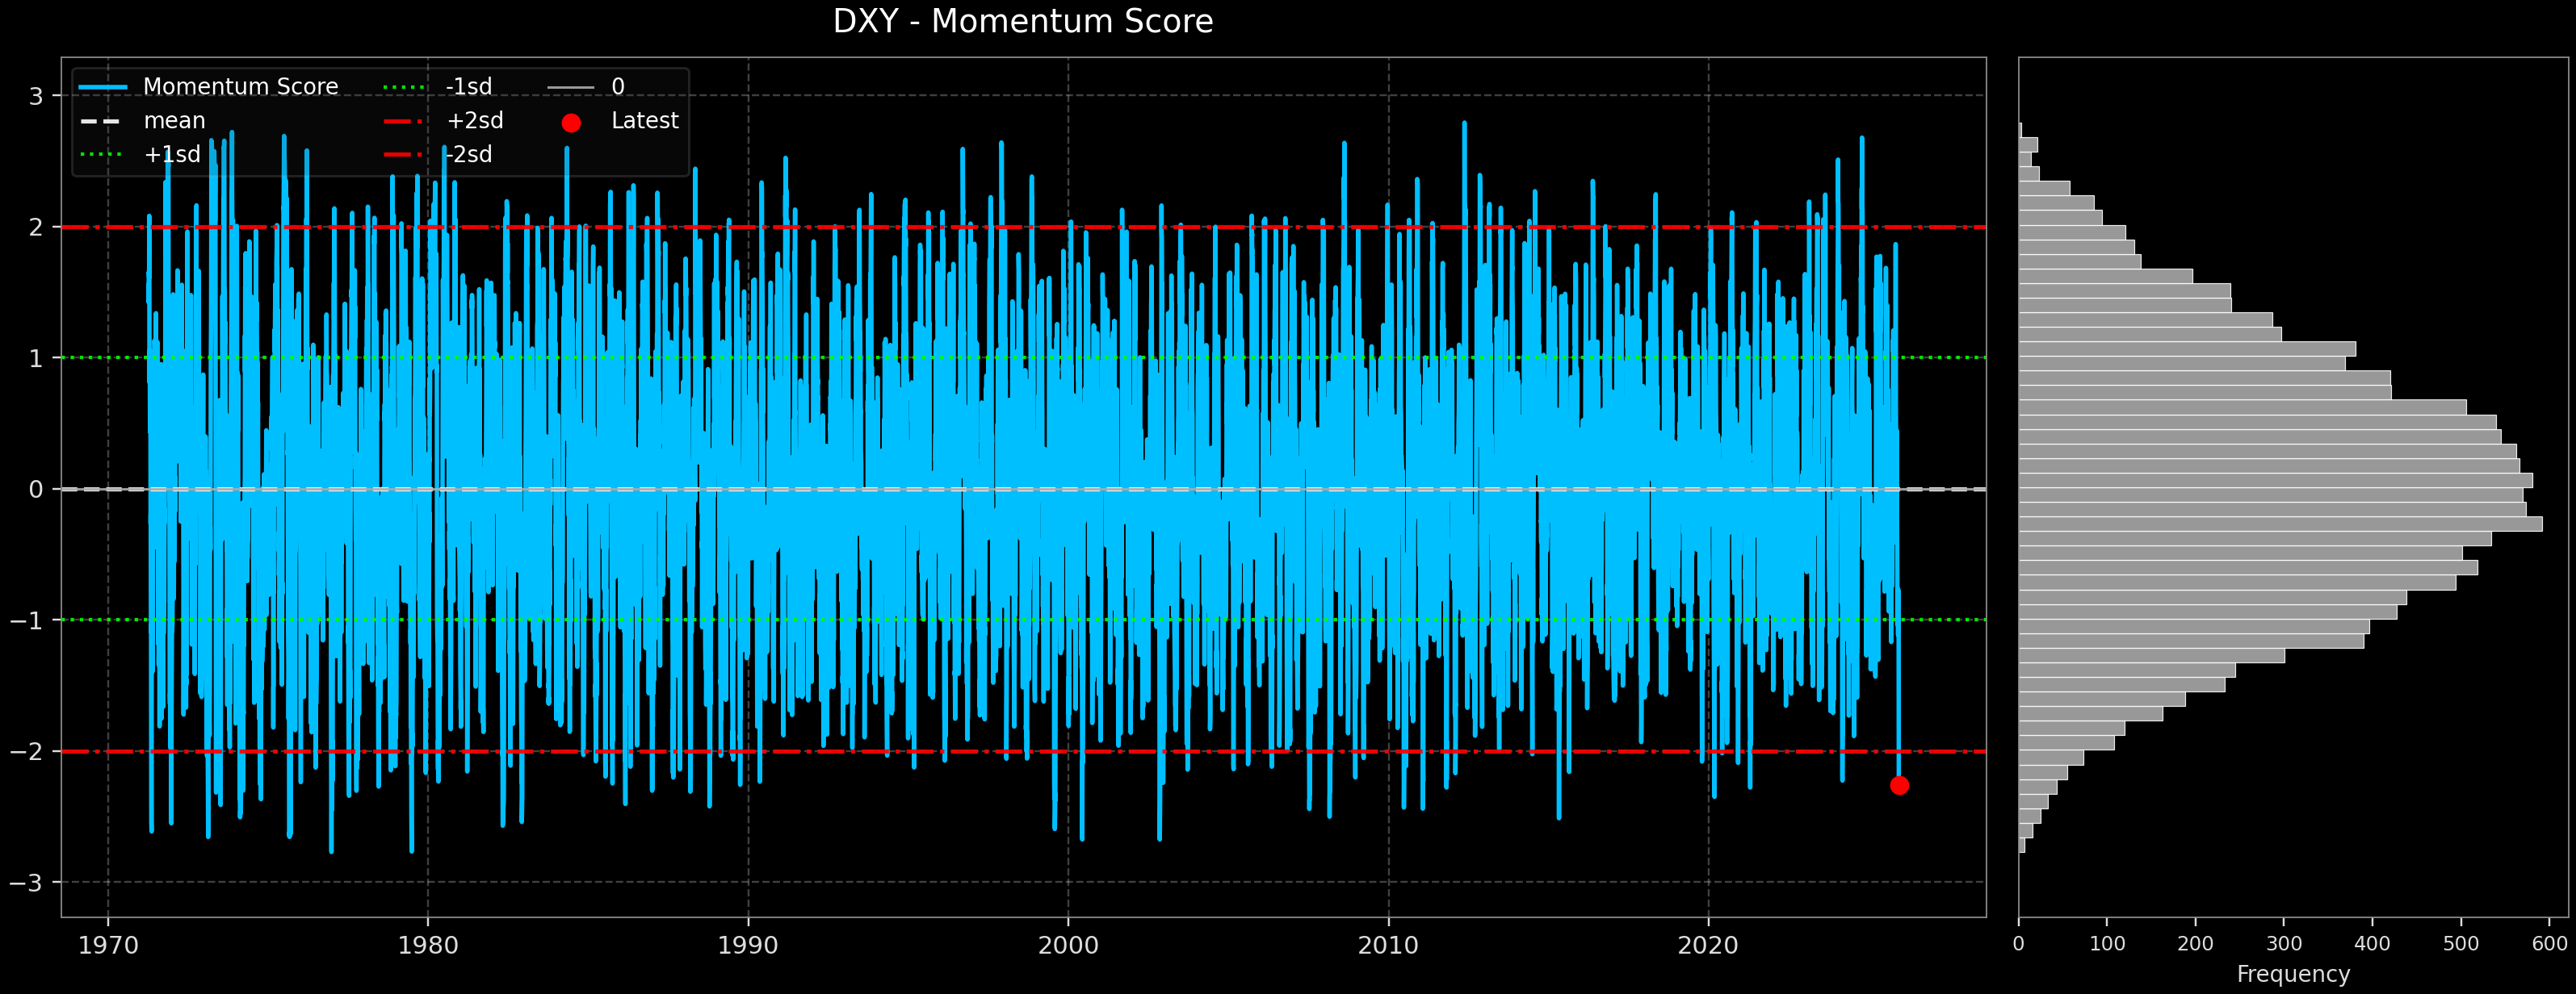Click the 1970 x-axis tick label

click(108, 945)
